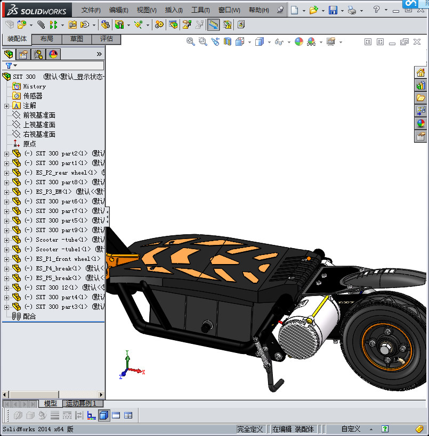Click the Save floppy disk icon
429x436 pixels.
point(333,10)
